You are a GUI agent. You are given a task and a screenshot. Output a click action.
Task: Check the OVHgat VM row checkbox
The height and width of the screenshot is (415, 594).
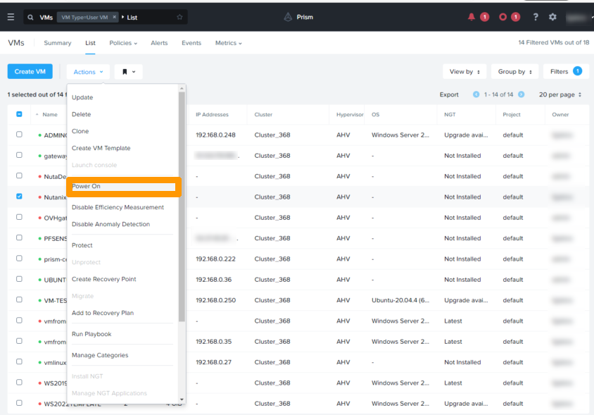(19, 218)
